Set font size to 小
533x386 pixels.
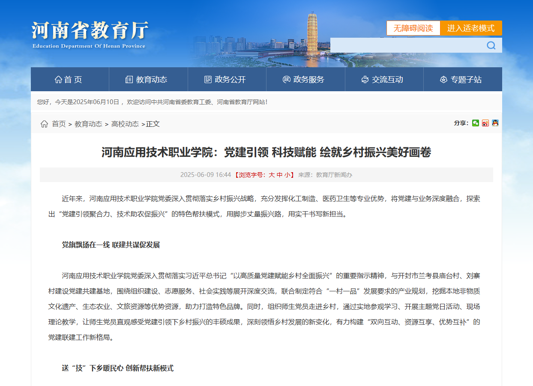click(x=287, y=175)
